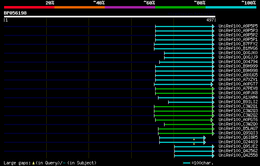This screenshot has height=166, width=260.
Task: Click the yellow query-gap marker on UniRef100_O24419
Action: click(x=194, y=144)
